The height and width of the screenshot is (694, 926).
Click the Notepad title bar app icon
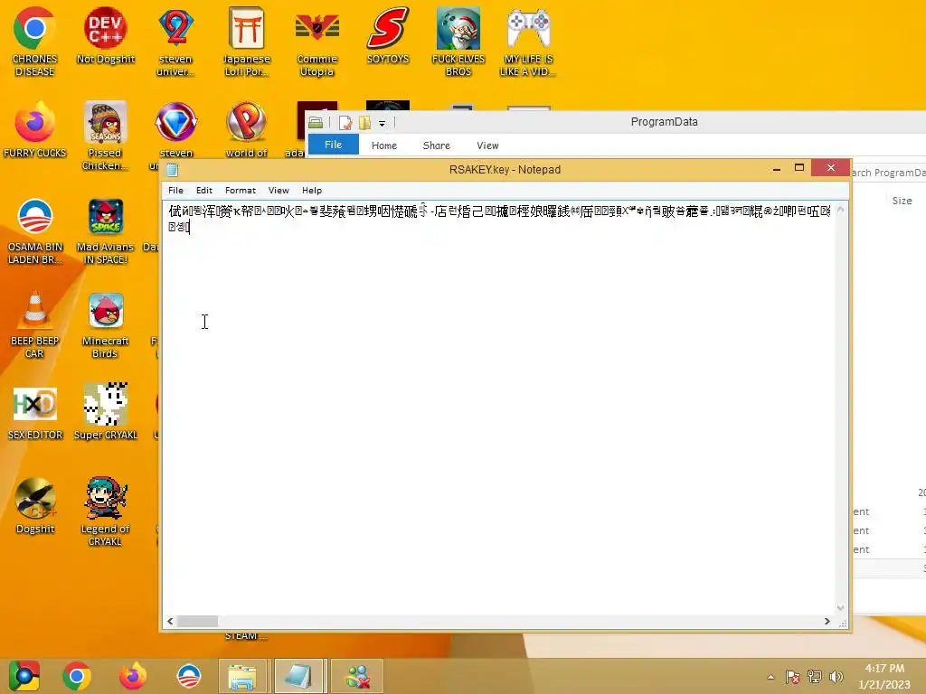173,170
